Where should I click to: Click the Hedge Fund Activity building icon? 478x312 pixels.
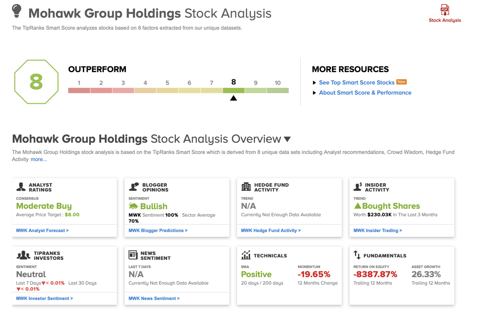(x=246, y=187)
